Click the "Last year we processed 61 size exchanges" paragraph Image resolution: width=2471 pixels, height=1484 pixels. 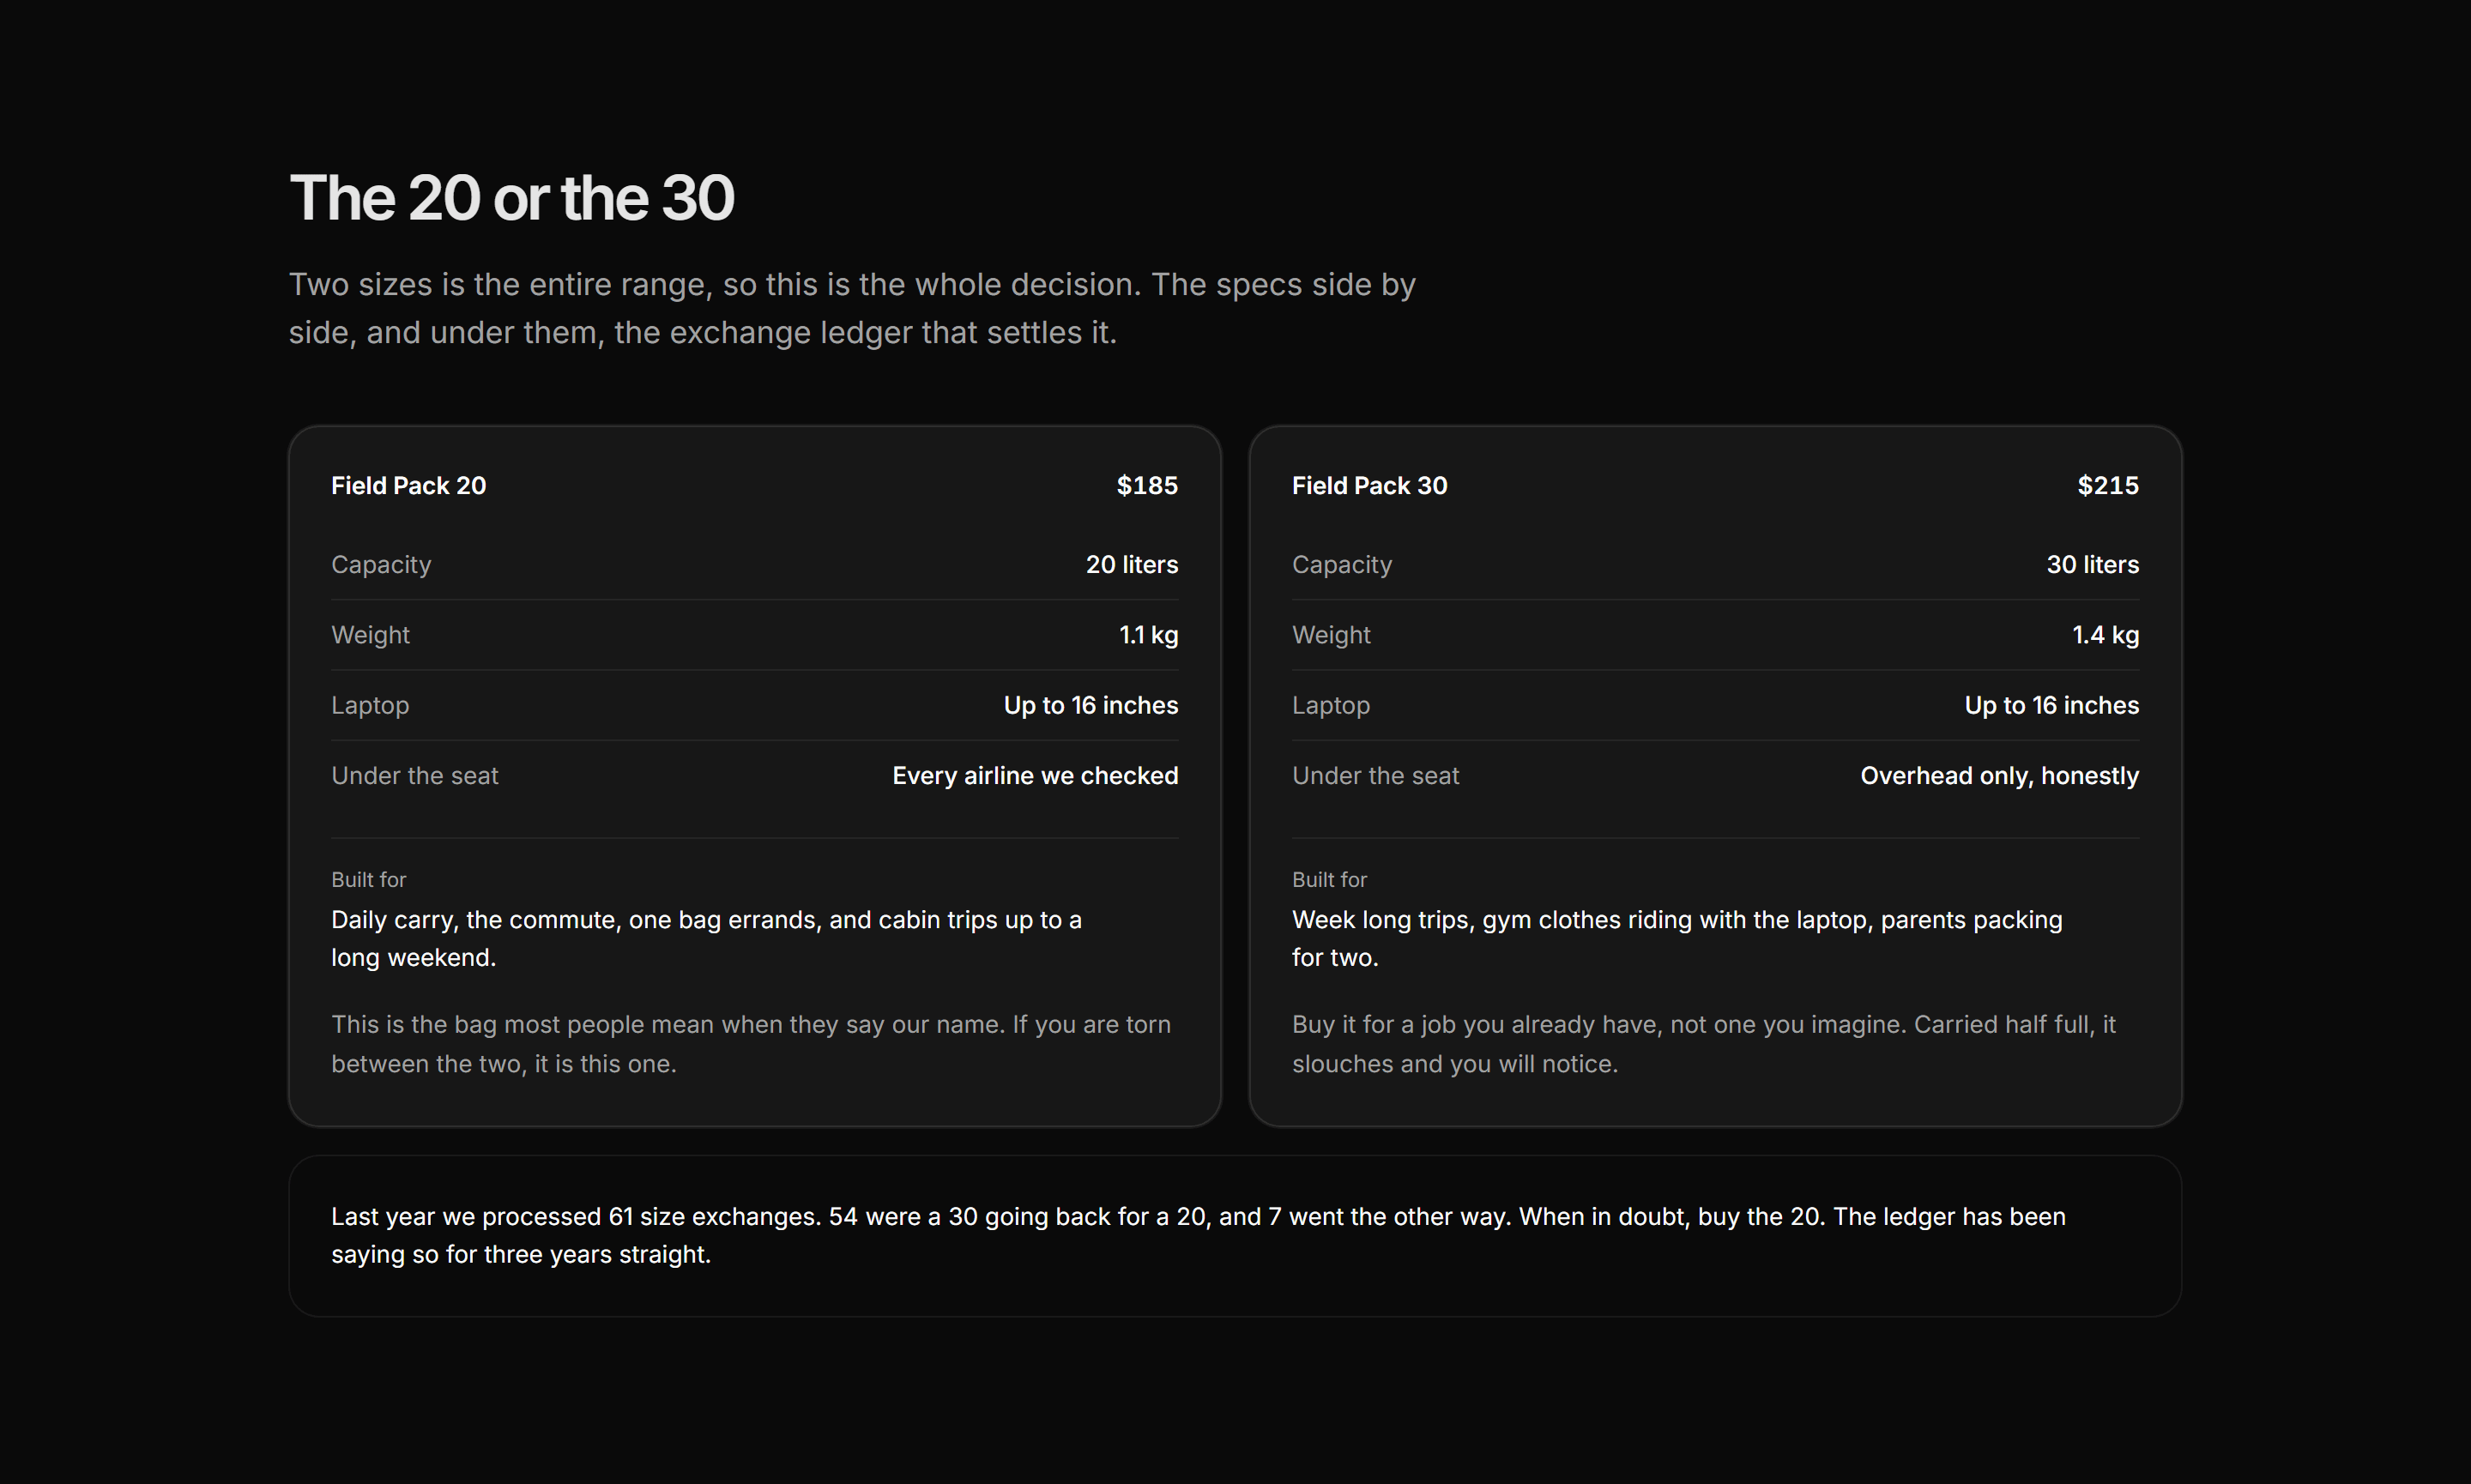click(x=1198, y=1235)
